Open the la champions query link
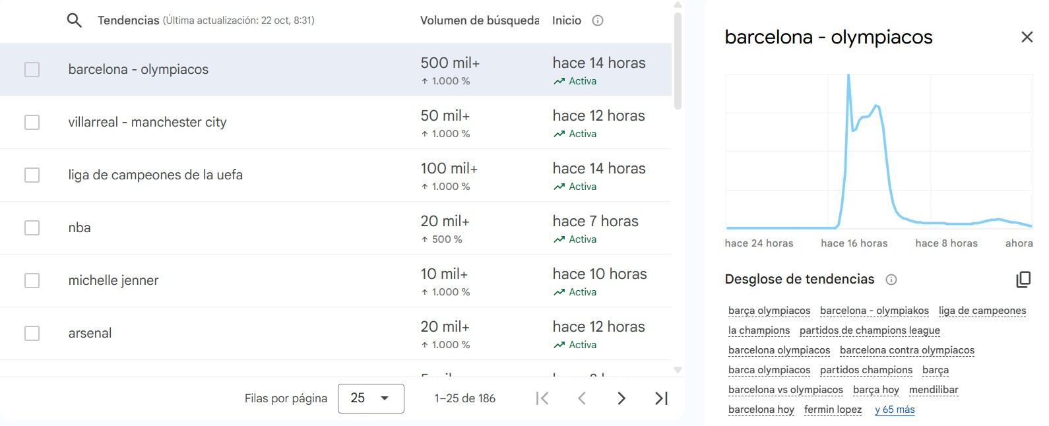Viewport: 1049px width, 426px height. pos(759,330)
